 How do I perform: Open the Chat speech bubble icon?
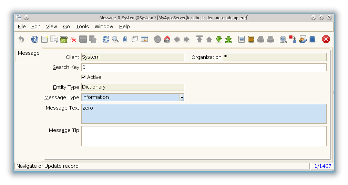(134, 39)
